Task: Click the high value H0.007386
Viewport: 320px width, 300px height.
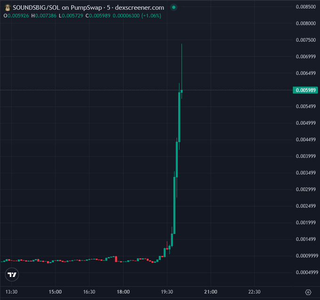Action: 44,16
